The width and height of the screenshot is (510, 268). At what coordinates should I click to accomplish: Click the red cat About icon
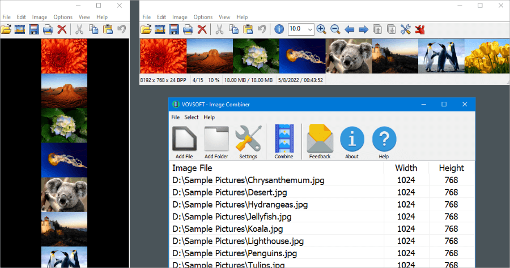pyautogui.click(x=419, y=29)
